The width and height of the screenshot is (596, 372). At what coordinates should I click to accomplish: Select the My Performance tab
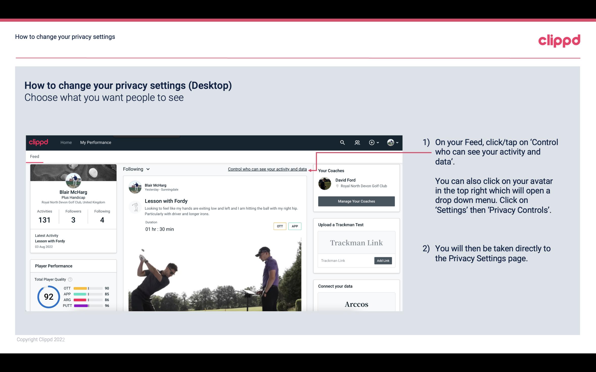pyautogui.click(x=95, y=142)
